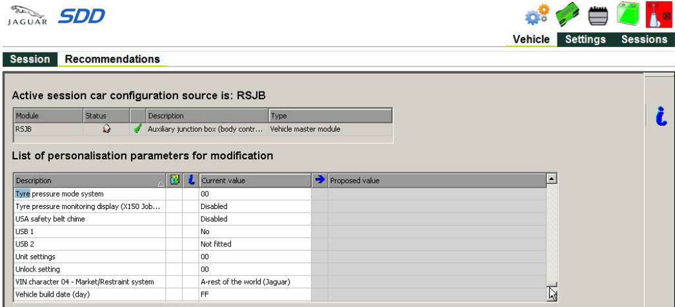Switch to the Settings tab

(585, 39)
